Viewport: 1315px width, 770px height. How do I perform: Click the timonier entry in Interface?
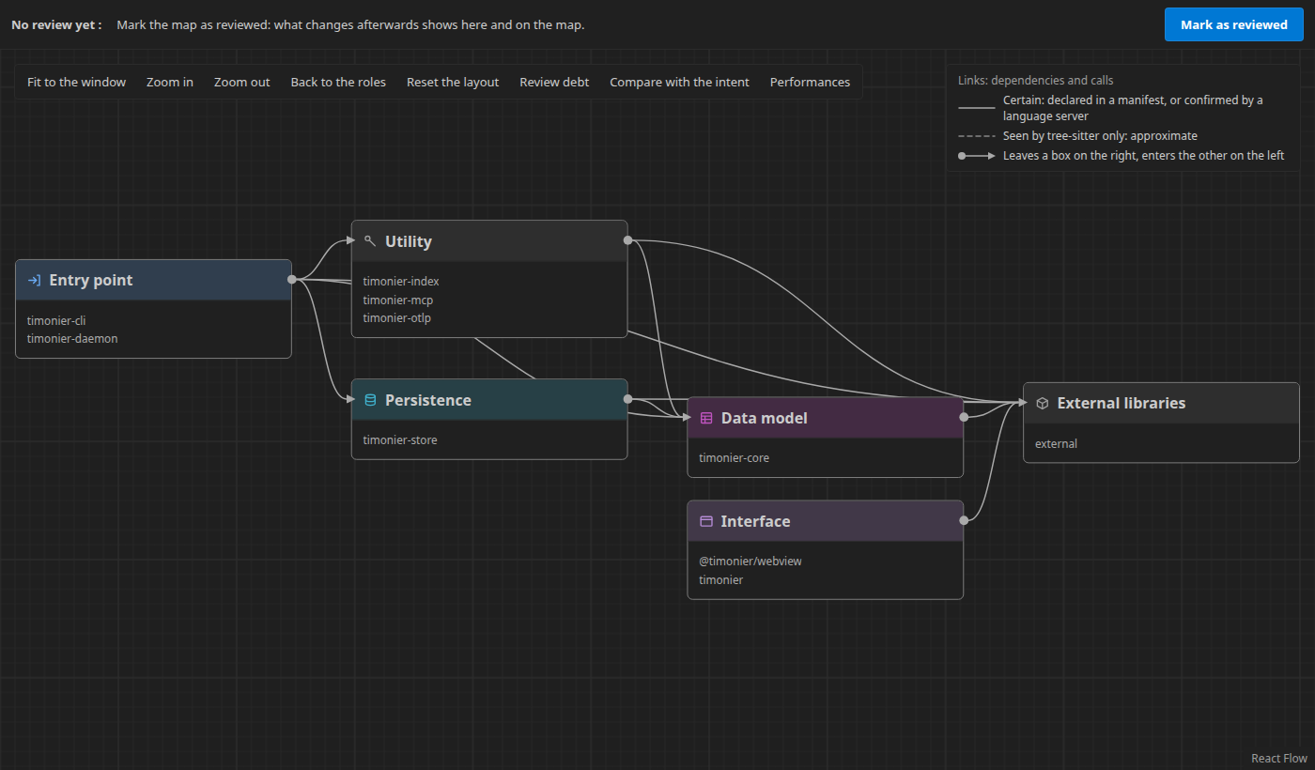pyautogui.click(x=721, y=579)
